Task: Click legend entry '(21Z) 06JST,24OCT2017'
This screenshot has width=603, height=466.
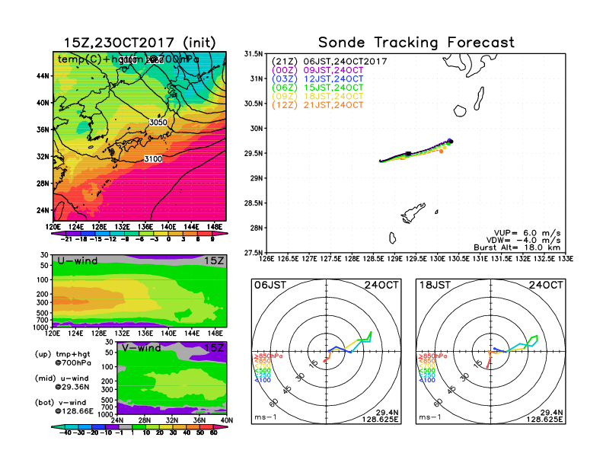Action: pyautogui.click(x=329, y=62)
